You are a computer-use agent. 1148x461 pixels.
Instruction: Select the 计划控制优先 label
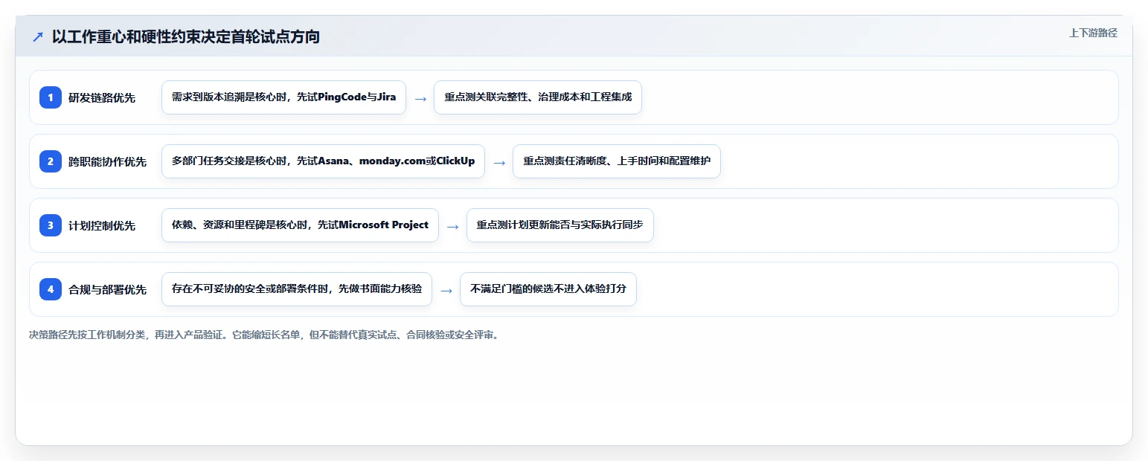[x=102, y=225]
